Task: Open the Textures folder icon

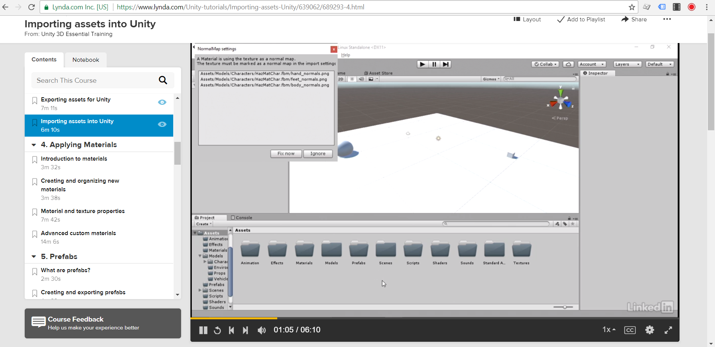Action: tap(522, 249)
